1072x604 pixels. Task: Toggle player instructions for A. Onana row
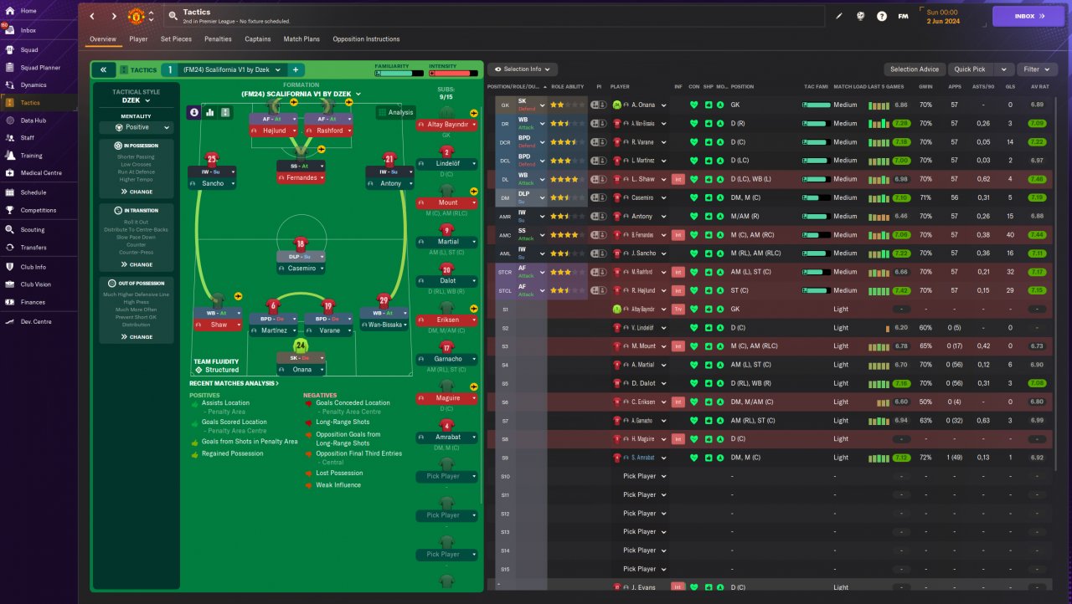(x=599, y=105)
